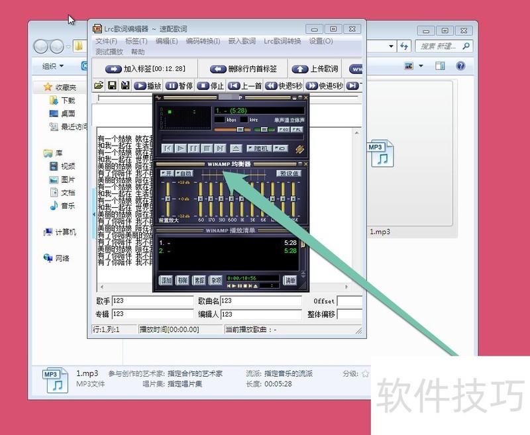530x435 pixels.
Task: Click Winamp pause button in main player
Action: pyautogui.click(x=193, y=148)
